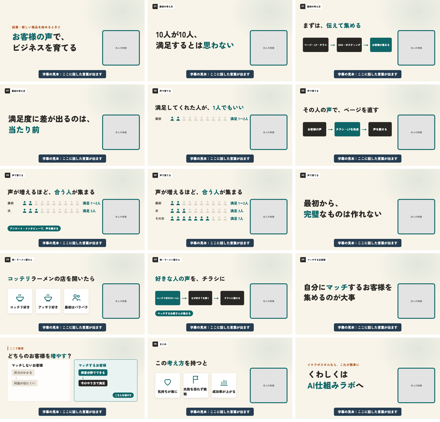Click the イケラボスキルなら、これが簡単に caption

[333, 365]
